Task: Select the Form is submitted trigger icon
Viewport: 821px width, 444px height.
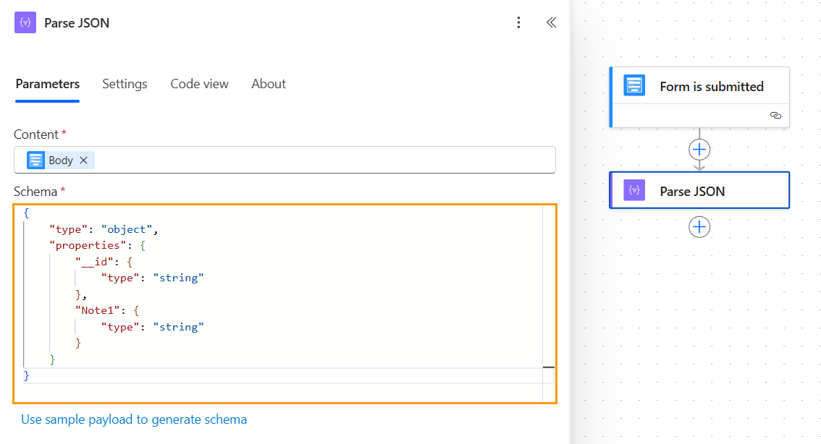Action: [634, 85]
